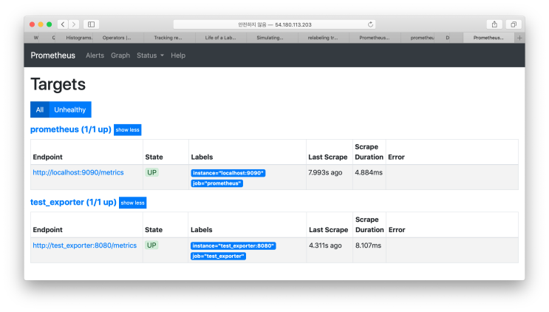Reload the page with the refresh icon
The image size is (549, 312).
[x=370, y=24]
